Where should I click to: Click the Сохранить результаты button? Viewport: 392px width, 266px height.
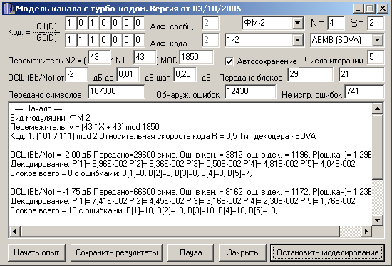116,252
